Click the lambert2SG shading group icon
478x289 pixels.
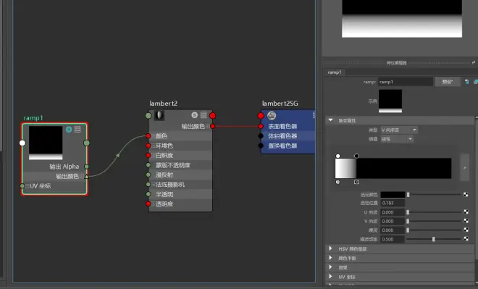[x=272, y=116]
